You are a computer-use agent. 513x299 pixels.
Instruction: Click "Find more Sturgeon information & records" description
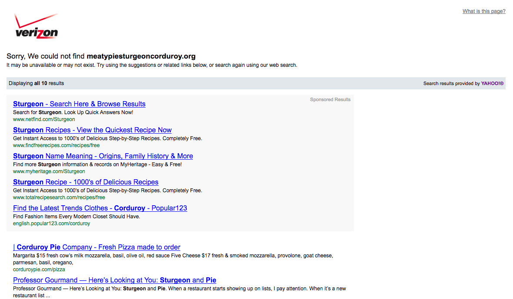97,164
